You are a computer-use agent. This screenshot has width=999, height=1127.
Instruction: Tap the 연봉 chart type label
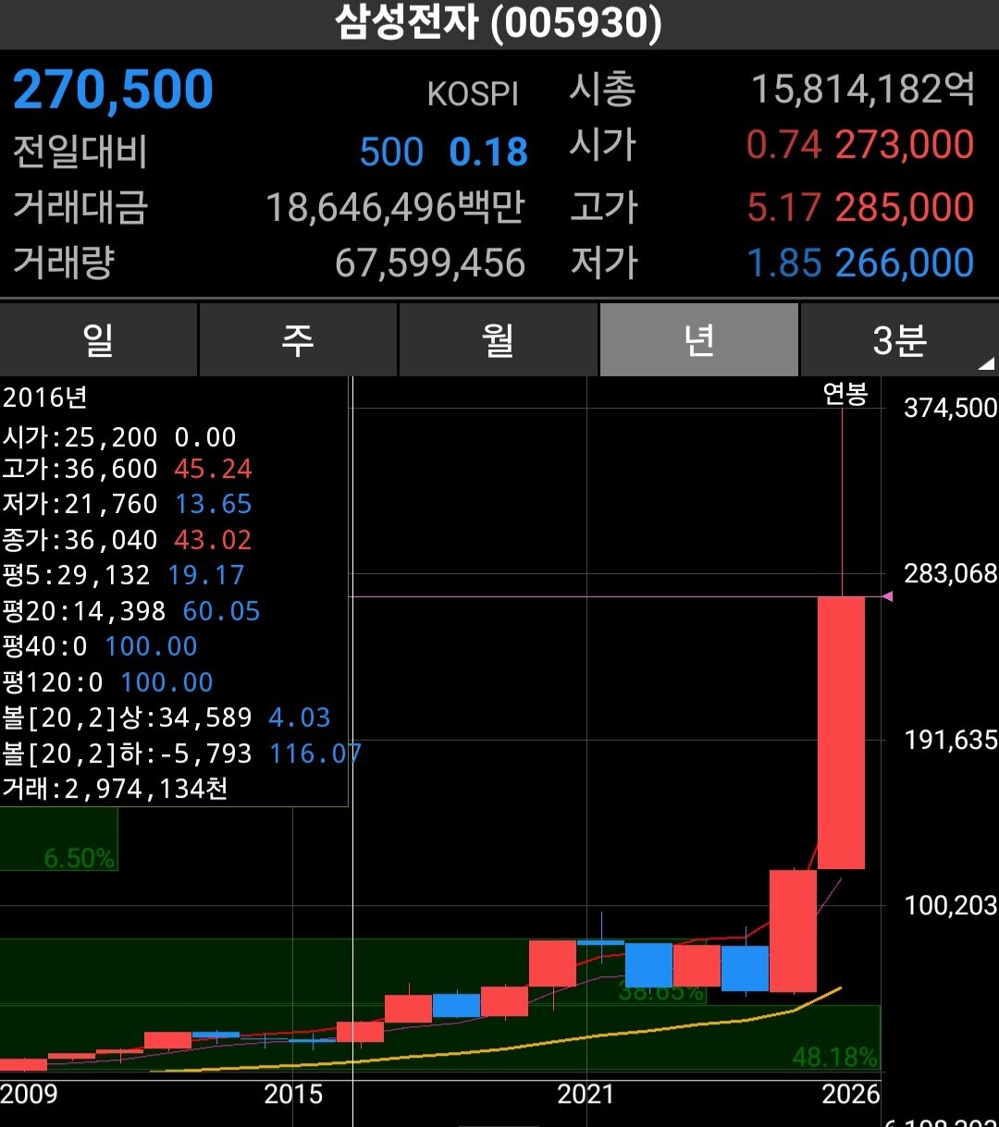pos(845,395)
